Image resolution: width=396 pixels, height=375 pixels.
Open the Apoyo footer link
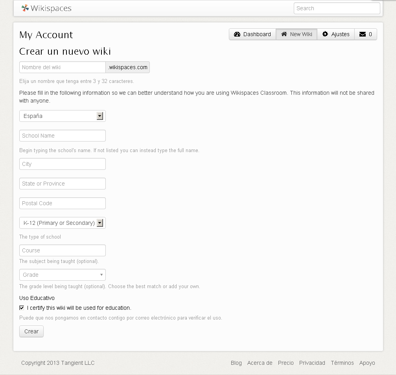click(x=367, y=363)
